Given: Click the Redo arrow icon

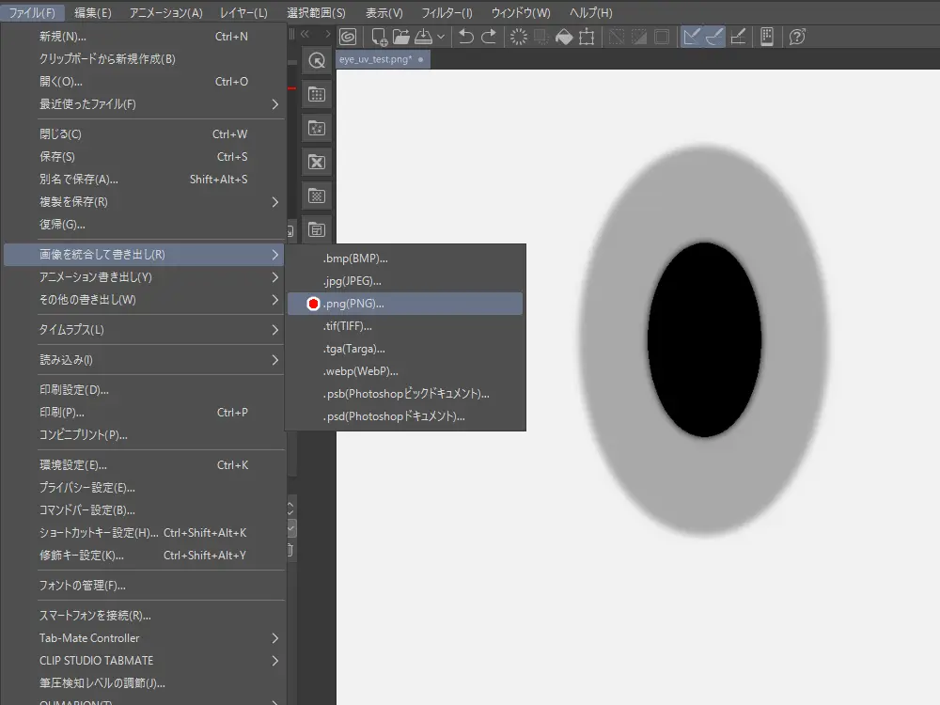Looking at the screenshot, I should point(489,37).
